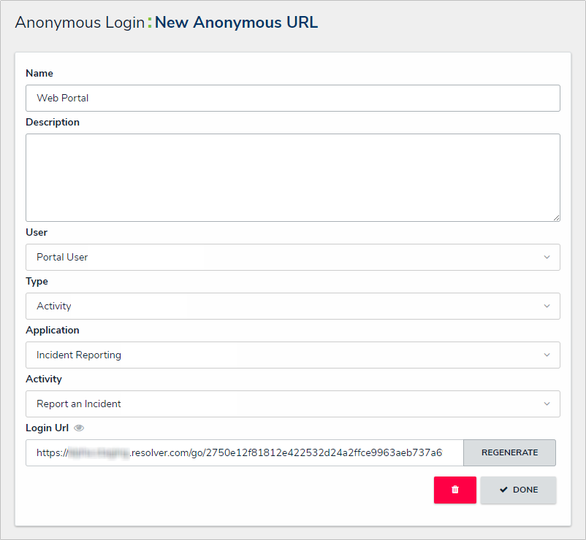586x540 pixels.
Task: Click the red trash delete icon
Action: (454, 490)
